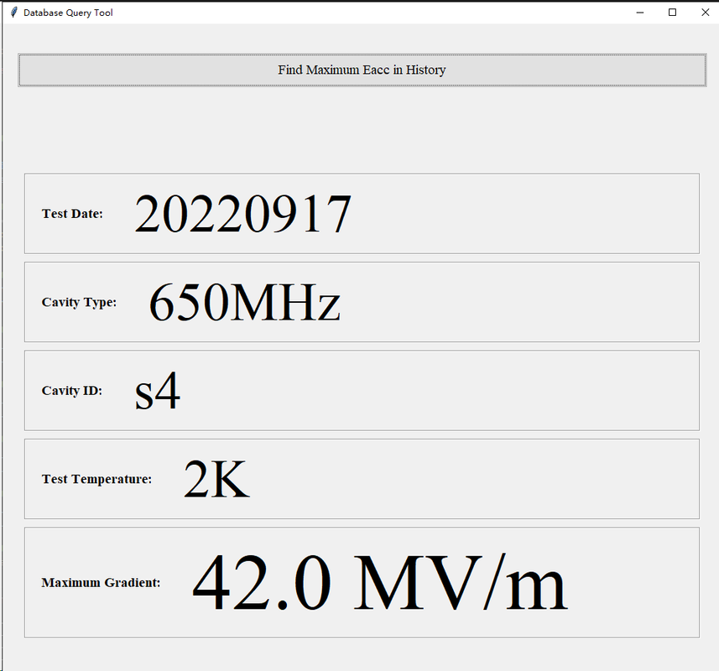This screenshot has height=671, width=719.
Task: Click the Test Temperature value 2K
Action: coord(216,479)
